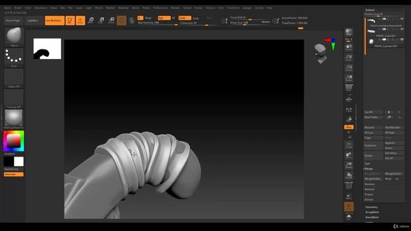
Task: Pick a color in the color picker square
Action: (13, 141)
